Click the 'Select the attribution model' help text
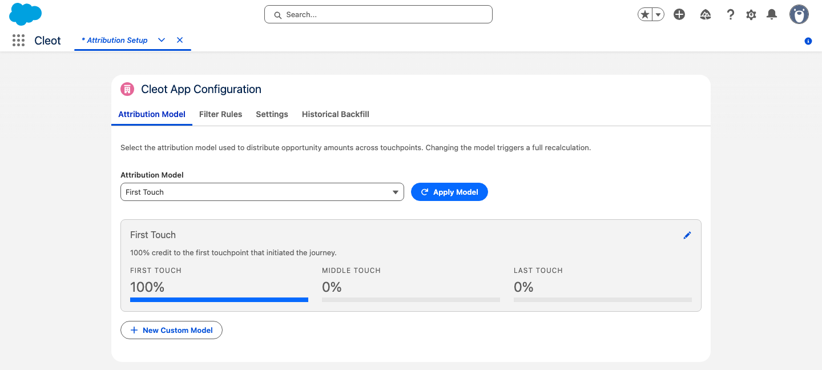This screenshot has width=822, height=370. click(356, 147)
